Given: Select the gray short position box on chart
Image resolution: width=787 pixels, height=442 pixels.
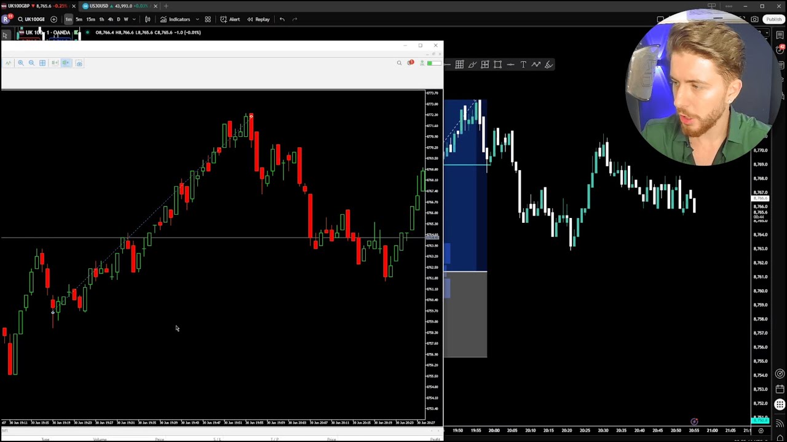Looking at the screenshot, I should pyautogui.click(x=465, y=314).
